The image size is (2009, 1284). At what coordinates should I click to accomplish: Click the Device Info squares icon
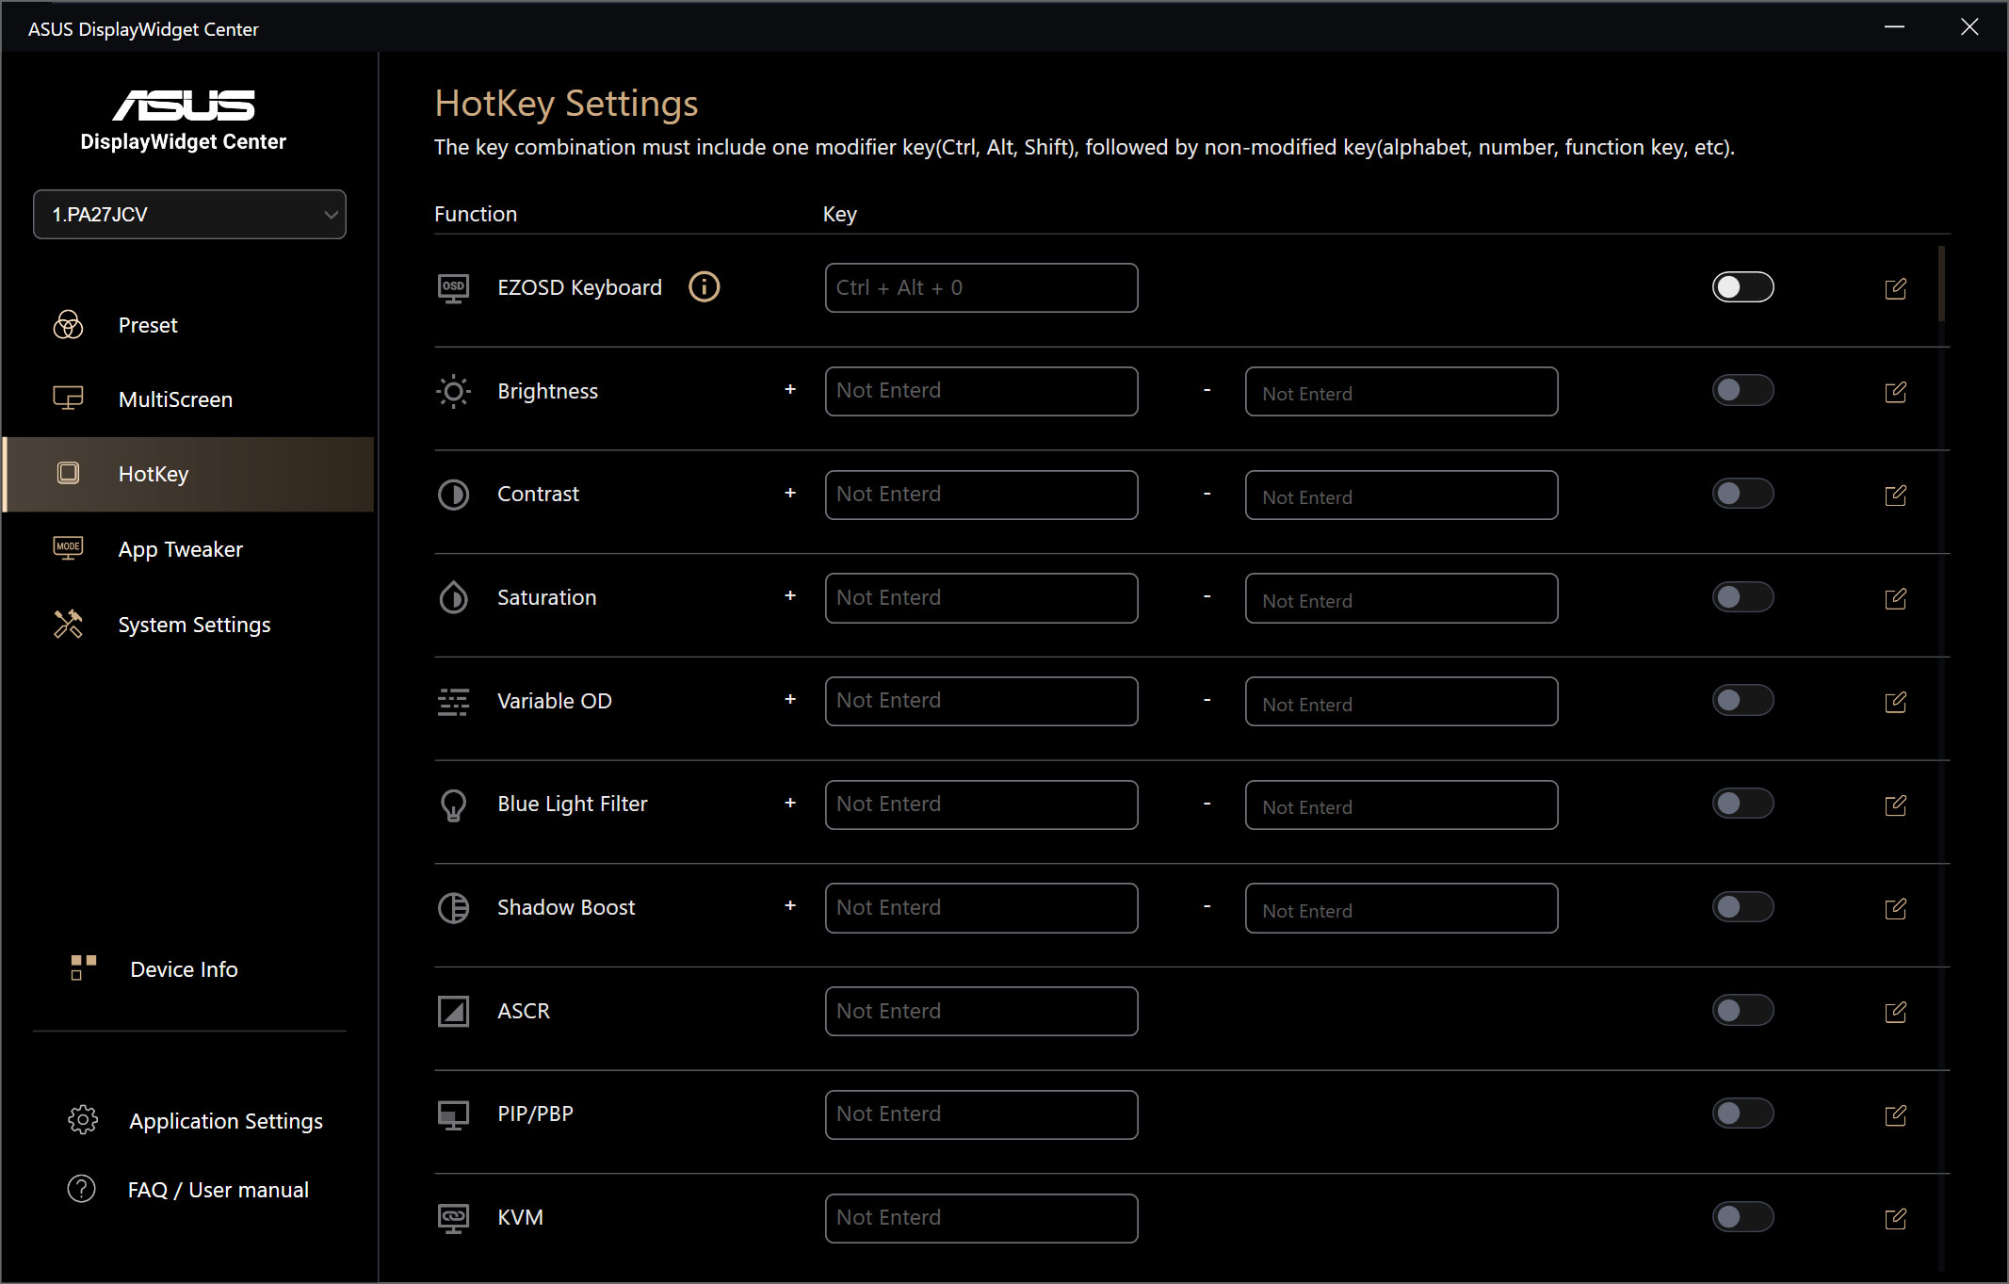point(83,967)
